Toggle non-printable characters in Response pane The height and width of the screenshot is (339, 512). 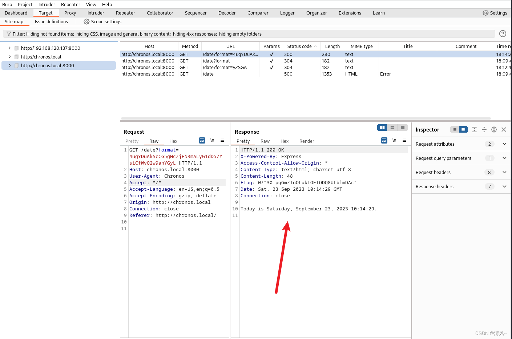[x=394, y=140]
